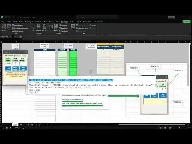The height and width of the screenshot is (144, 192).
Task: Expand the formula bar
Action: pyautogui.click(x=190, y=37)
